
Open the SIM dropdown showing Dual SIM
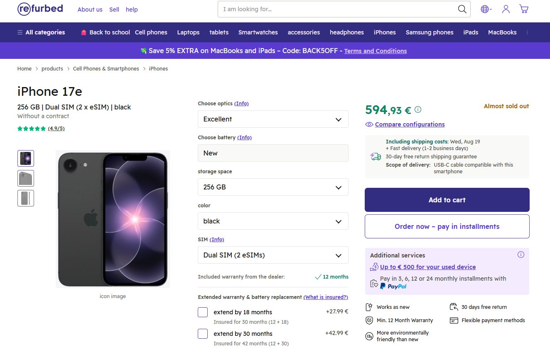273,255
